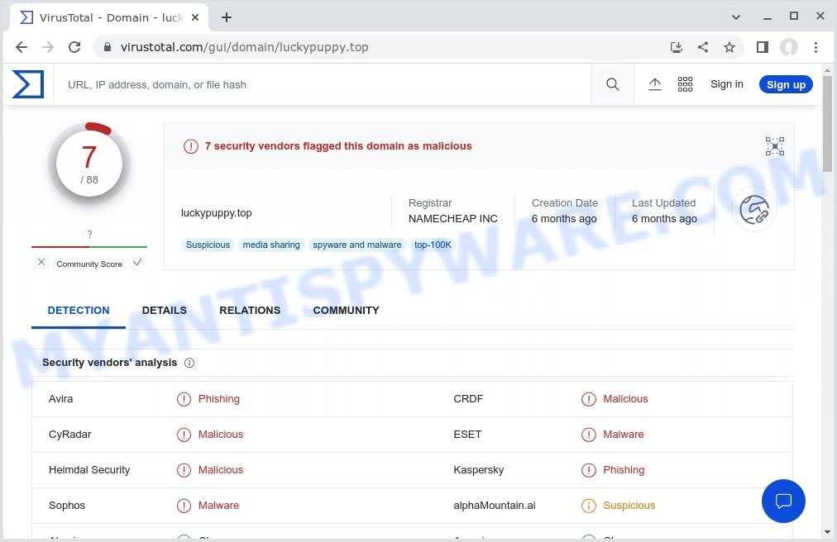Open the browser profile avatar
The image size is (837, 542).
[789, 47]
